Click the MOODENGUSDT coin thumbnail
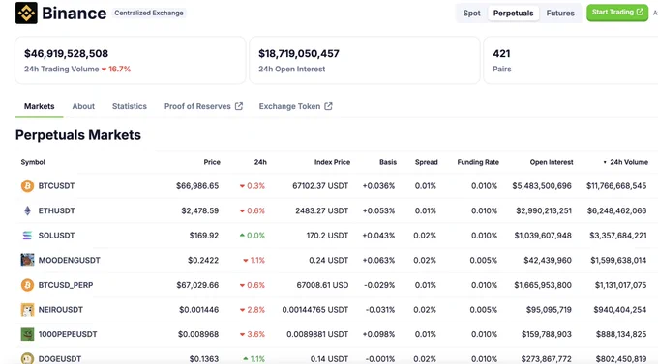 point(27,260)
